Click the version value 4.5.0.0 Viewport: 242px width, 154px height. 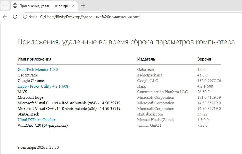(203, 120)
